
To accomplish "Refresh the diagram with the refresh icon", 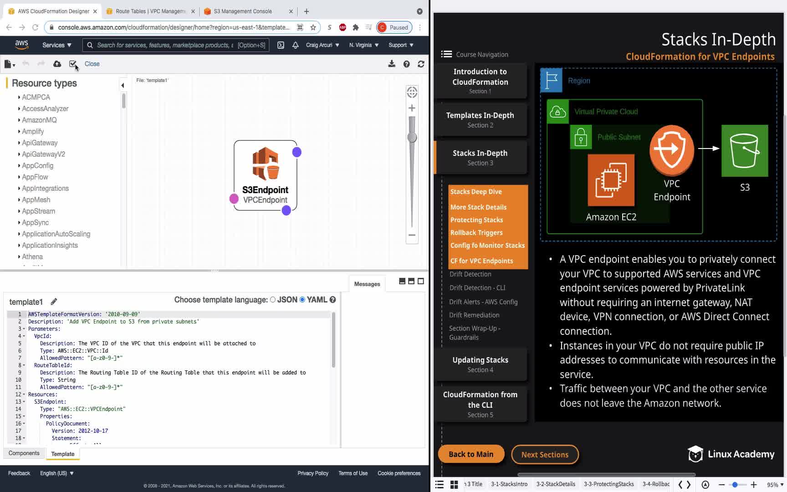I will point(421,64).
